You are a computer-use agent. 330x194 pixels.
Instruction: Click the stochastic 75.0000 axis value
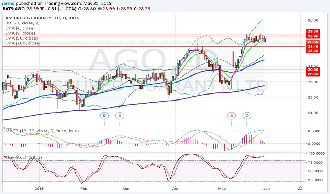click(x=315, y=163)
